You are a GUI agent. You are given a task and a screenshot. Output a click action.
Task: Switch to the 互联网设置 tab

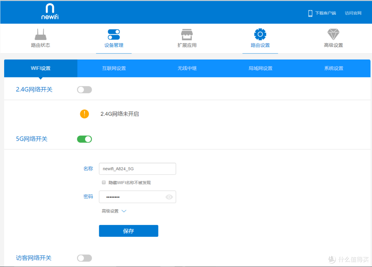(x=114, y=68)
